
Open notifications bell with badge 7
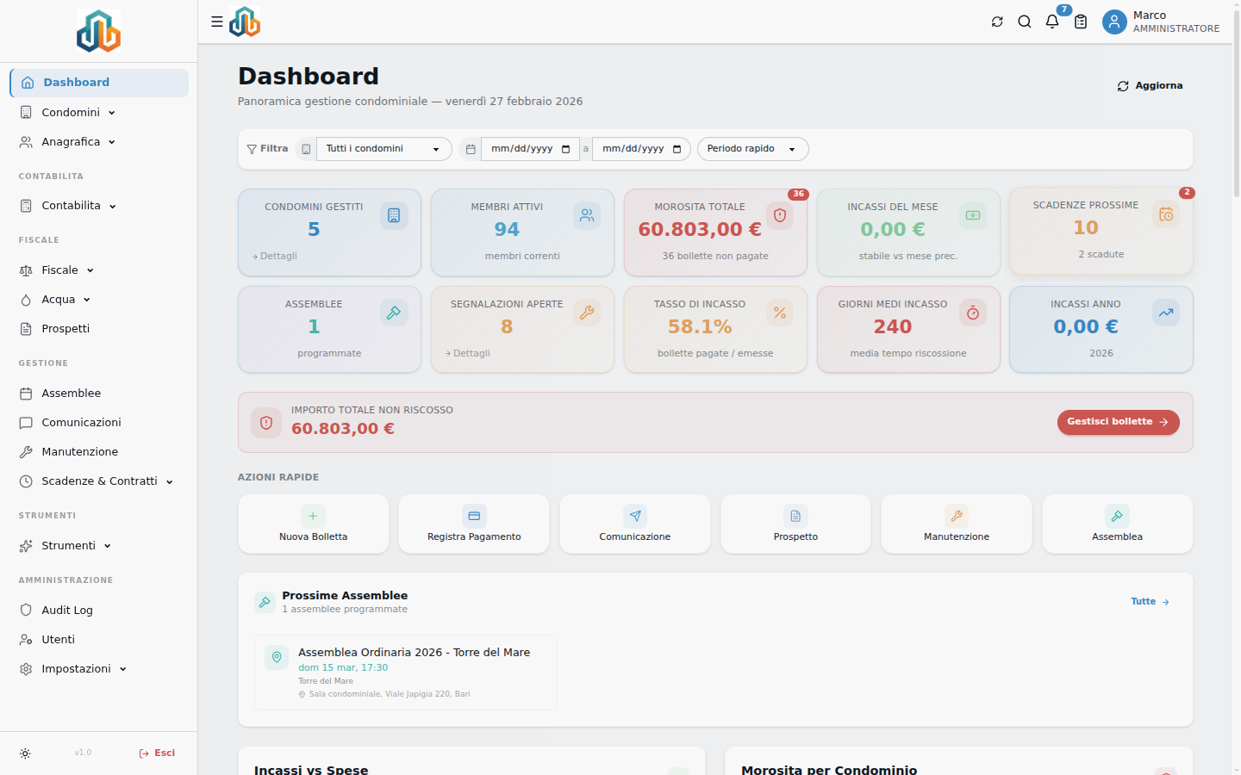coord(1052,22)
